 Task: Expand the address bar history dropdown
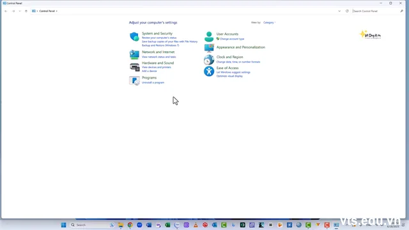[339, 11]
